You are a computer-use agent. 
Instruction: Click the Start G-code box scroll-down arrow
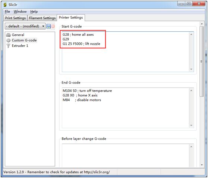coord(191,69)
